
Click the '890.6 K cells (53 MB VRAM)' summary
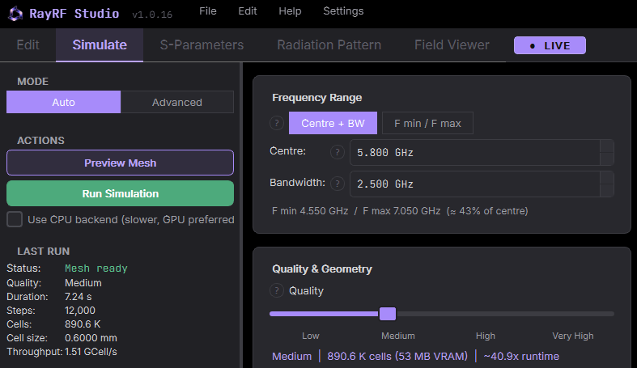397,356
